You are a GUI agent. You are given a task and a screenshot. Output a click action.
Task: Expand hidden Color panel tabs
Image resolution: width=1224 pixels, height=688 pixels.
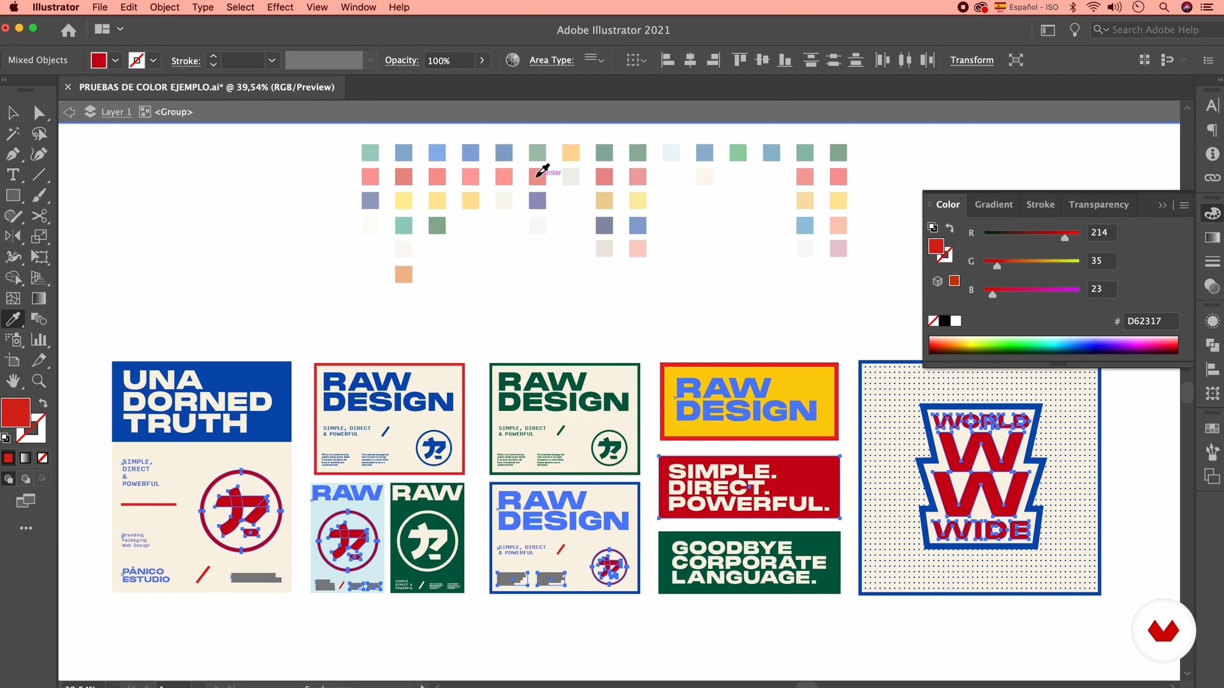point(1162,205)
